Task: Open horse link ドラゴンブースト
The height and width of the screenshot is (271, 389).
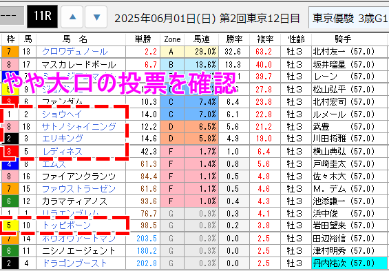Action: coord(74,263)
